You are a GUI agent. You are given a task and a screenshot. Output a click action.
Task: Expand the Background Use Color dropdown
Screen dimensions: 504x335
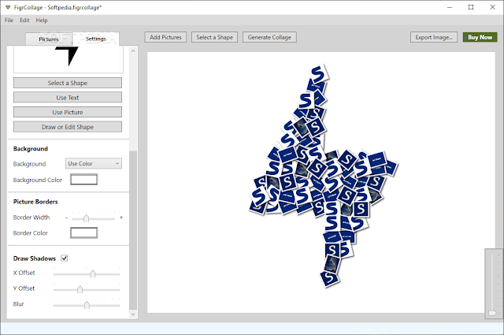[x=94, y=163]
